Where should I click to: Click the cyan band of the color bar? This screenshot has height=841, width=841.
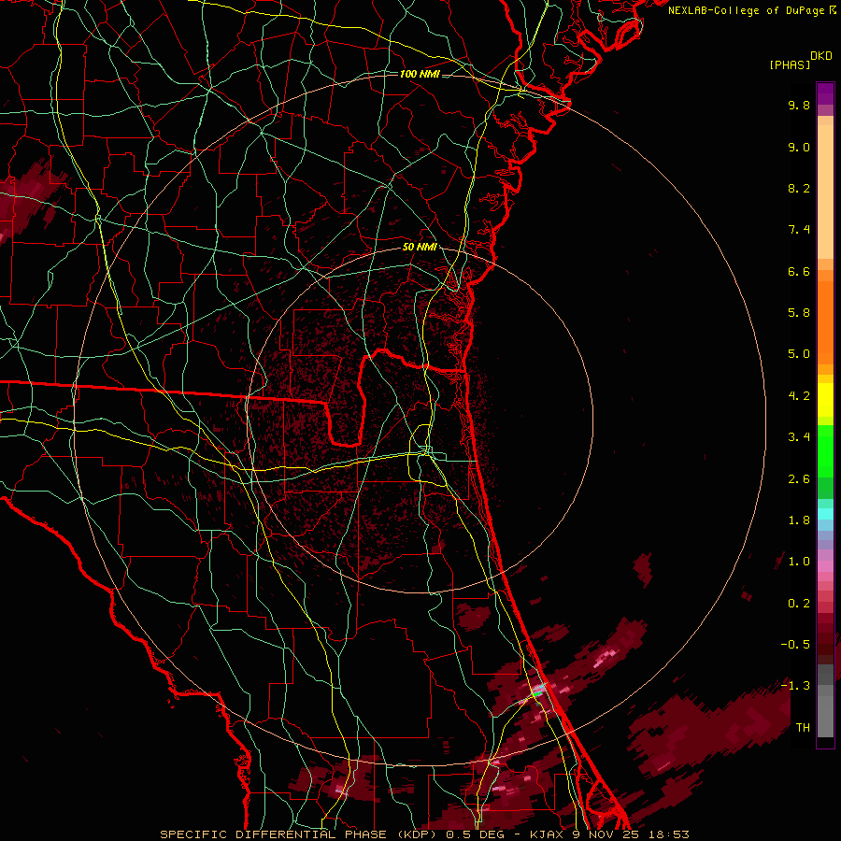point(825,514)
